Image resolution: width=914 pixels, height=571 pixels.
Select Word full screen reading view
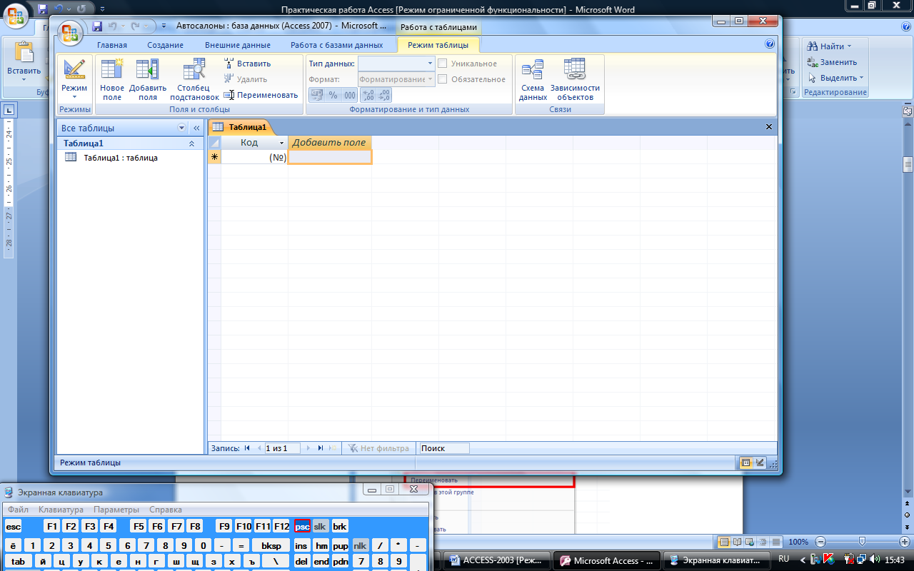click(735, 542)
